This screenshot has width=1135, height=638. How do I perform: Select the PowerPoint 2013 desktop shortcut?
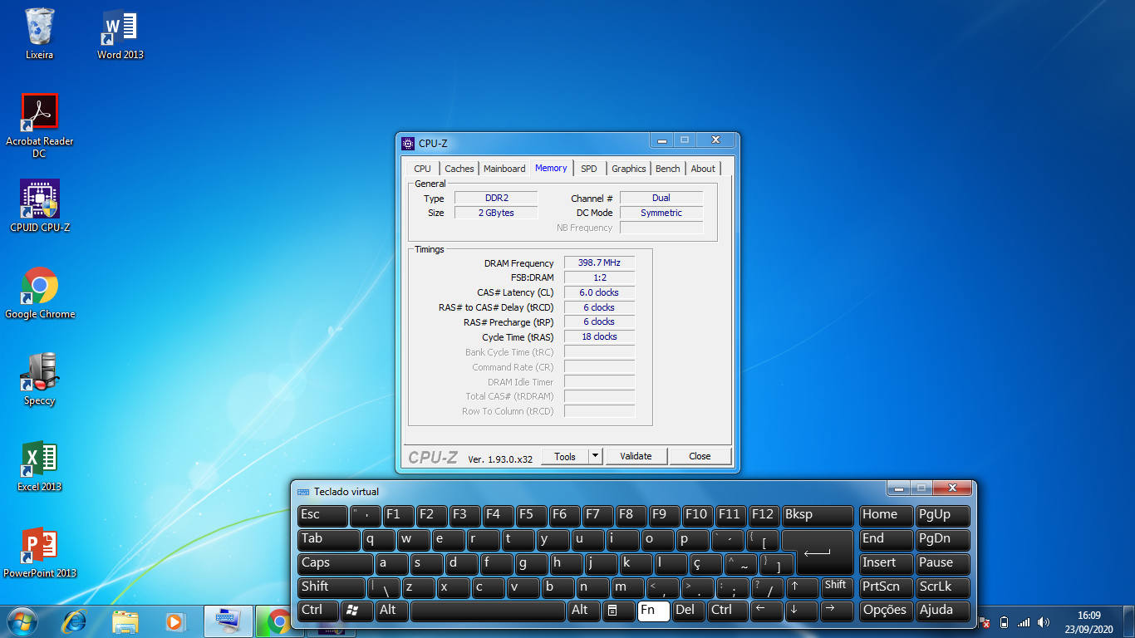click(39, 552)
